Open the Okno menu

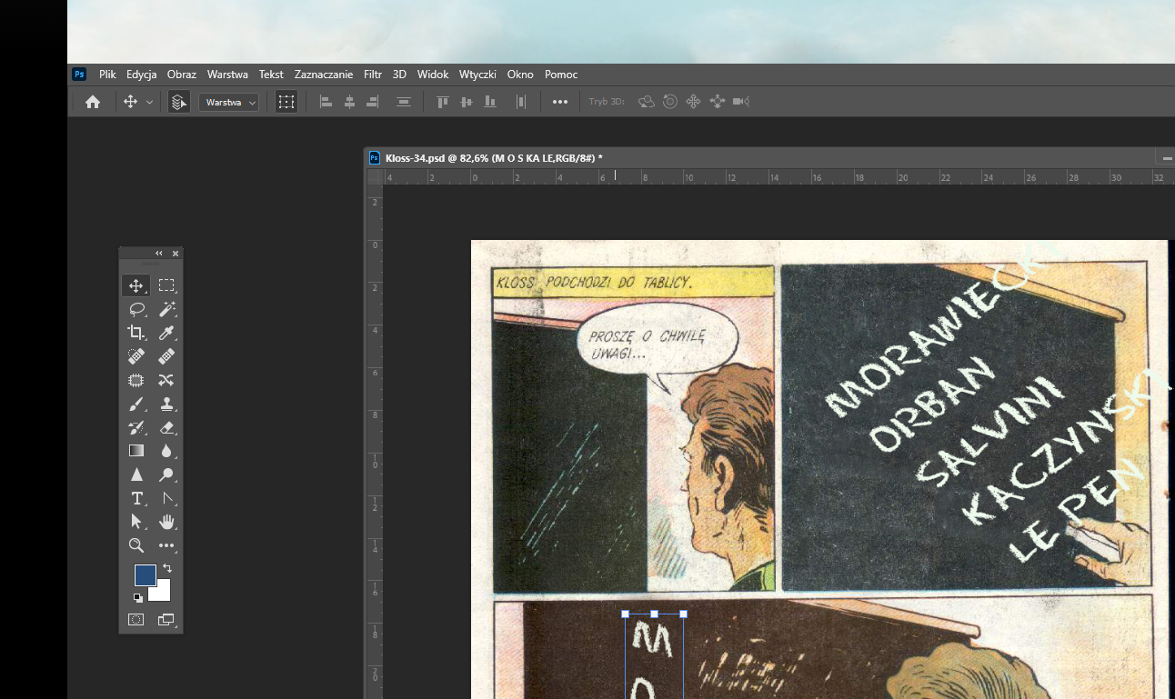click(520, 75)
